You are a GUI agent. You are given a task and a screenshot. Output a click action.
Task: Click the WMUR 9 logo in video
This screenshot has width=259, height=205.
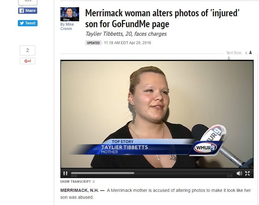(205, 147)
